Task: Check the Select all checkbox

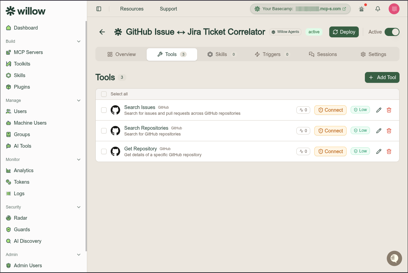Action: (104, 94)
